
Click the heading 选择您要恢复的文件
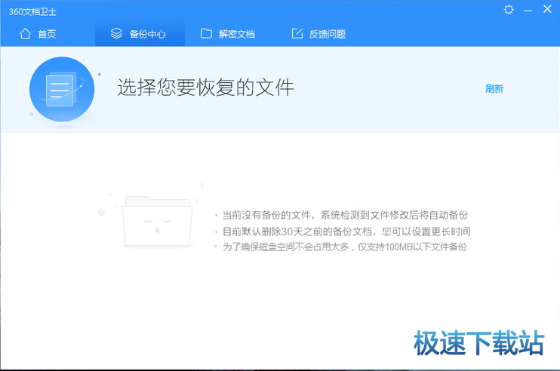[x=205, y=87]
